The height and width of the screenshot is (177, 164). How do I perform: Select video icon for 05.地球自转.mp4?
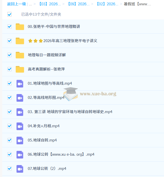point(20,140)
